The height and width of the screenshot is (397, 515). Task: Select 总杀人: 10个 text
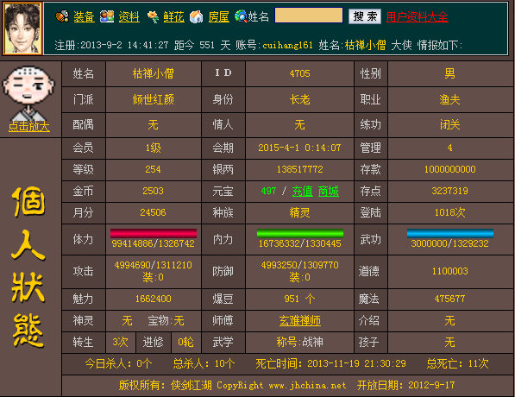pos(204,363)
